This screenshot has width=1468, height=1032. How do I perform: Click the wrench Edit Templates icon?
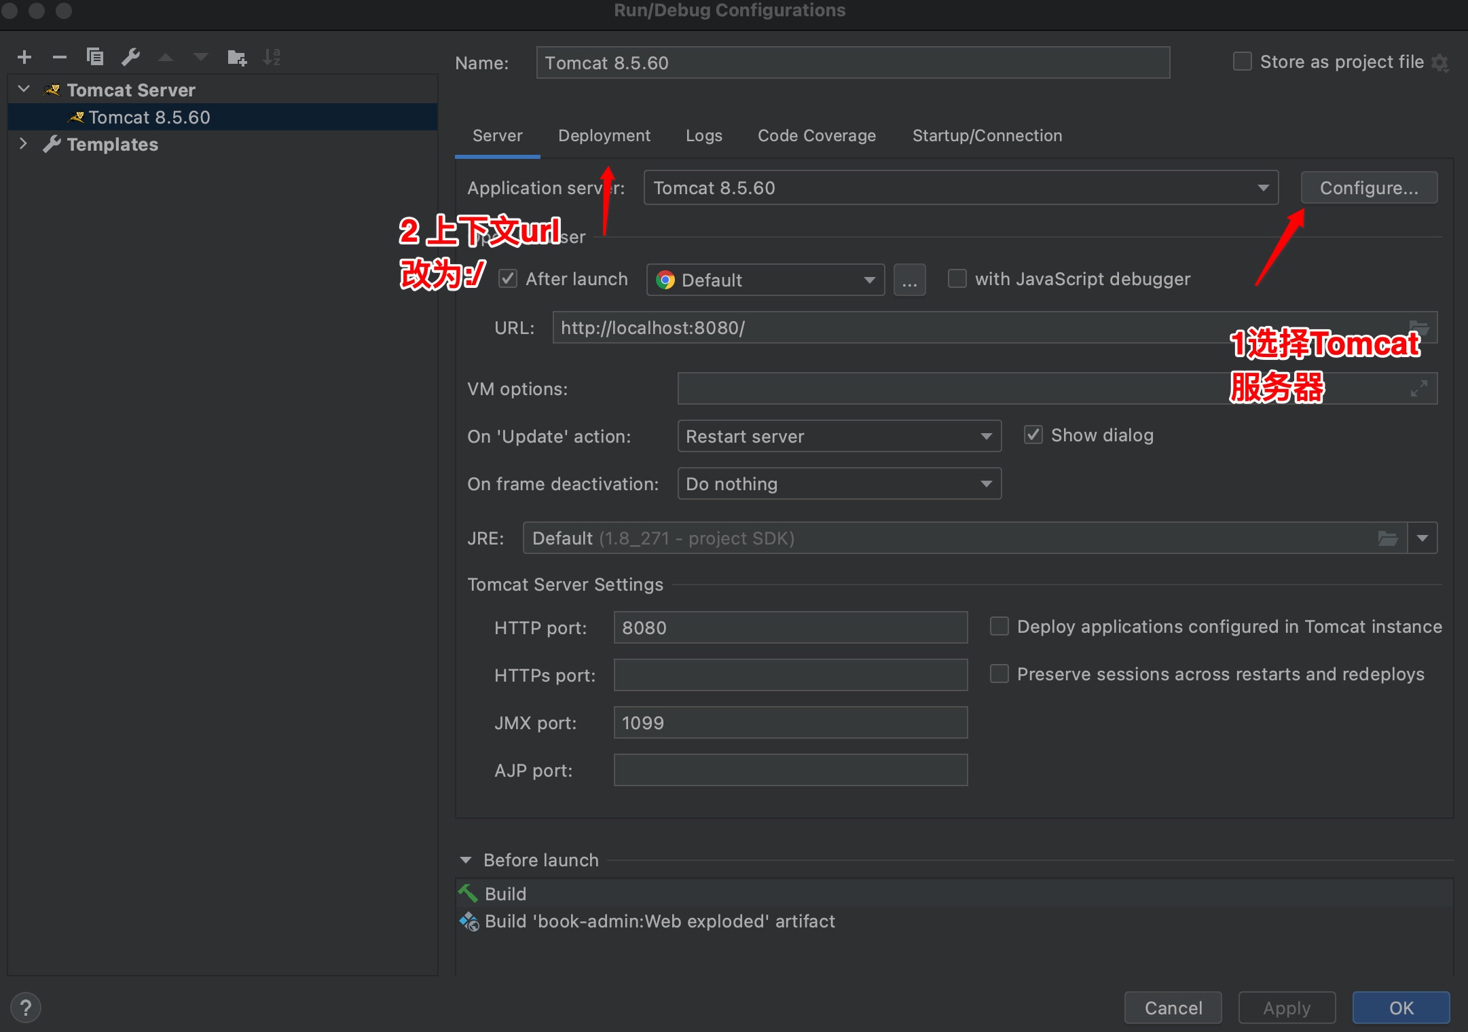coord(130,57)
